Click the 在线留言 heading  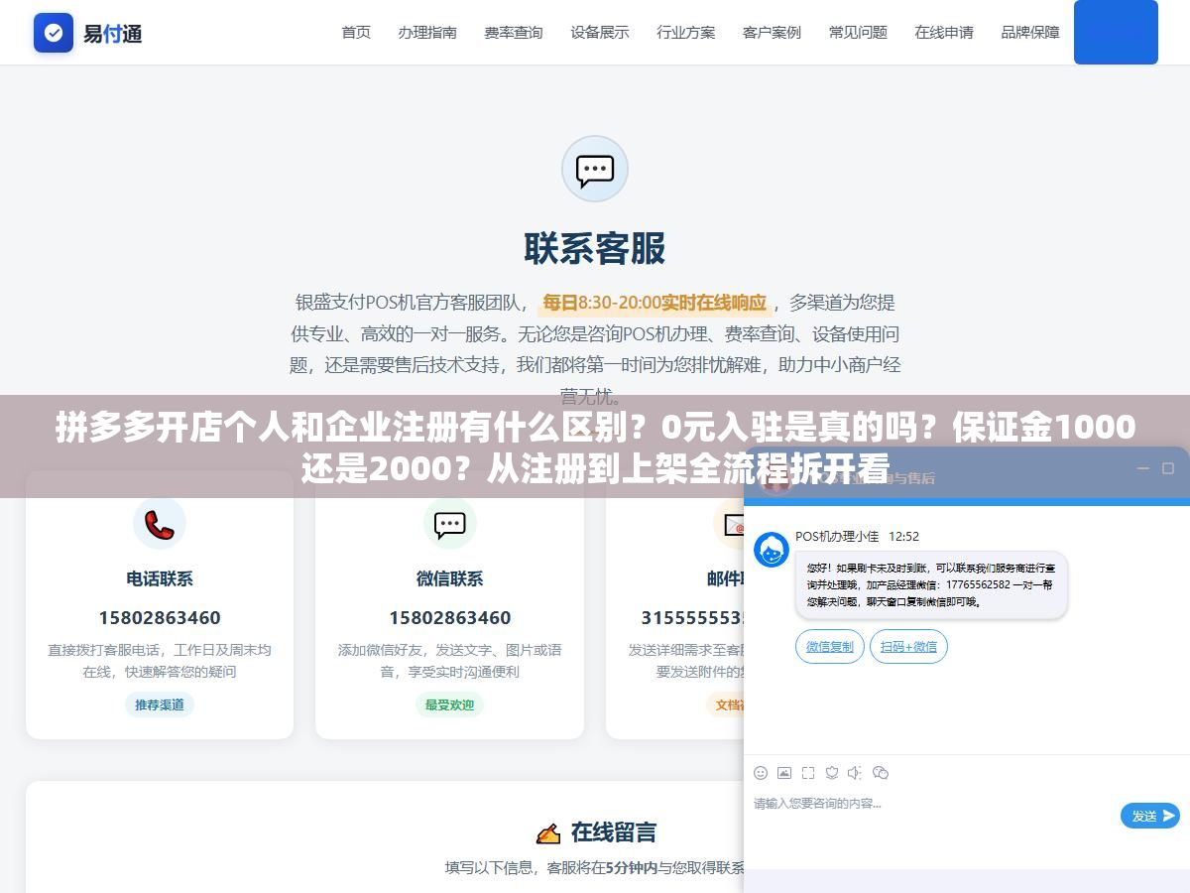(x=613, y=832)
